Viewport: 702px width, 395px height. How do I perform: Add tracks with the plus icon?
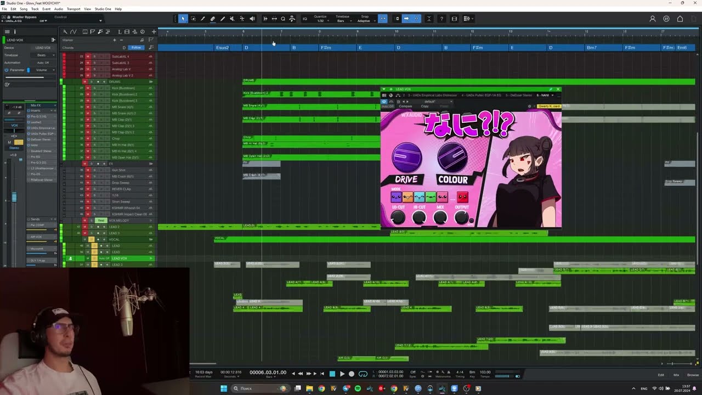point(154,32)
